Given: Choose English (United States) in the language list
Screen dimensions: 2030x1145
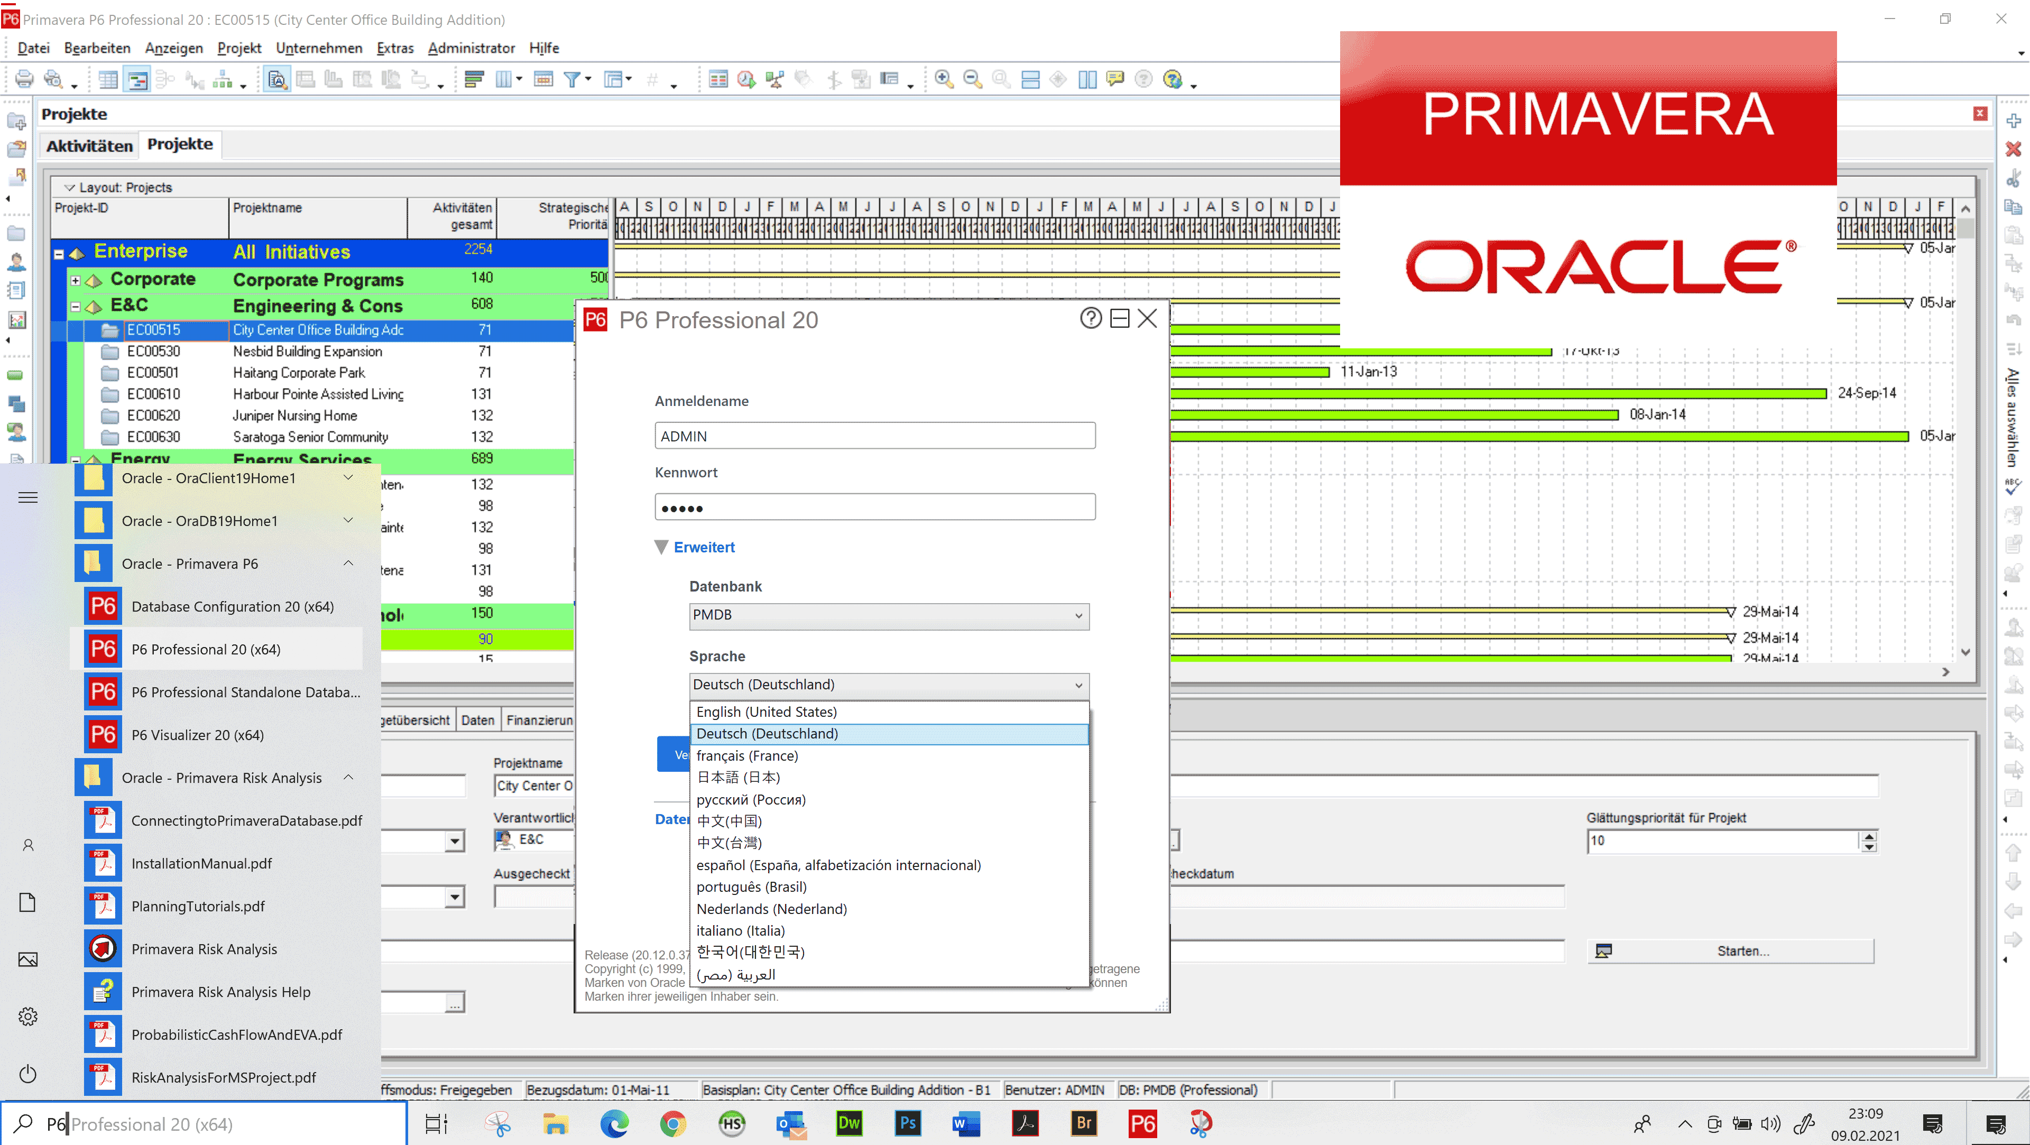Looking at the screenshot, I should pos(766,712).
